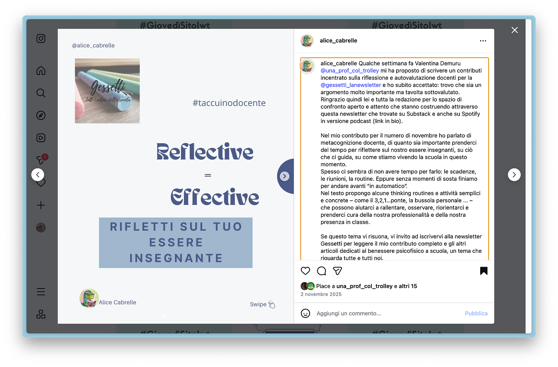Click the @alice_cabrelle handle on slide
The height and width of the screenshot is (367, 558).
click(94, 45)
